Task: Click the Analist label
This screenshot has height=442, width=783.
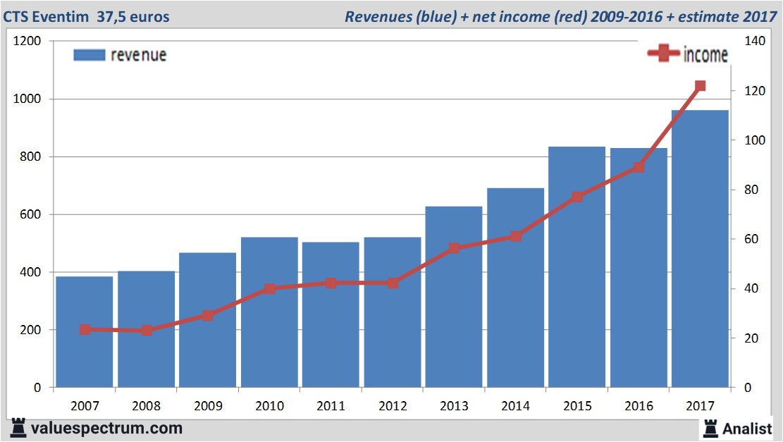Action: (x=747, y=429)
